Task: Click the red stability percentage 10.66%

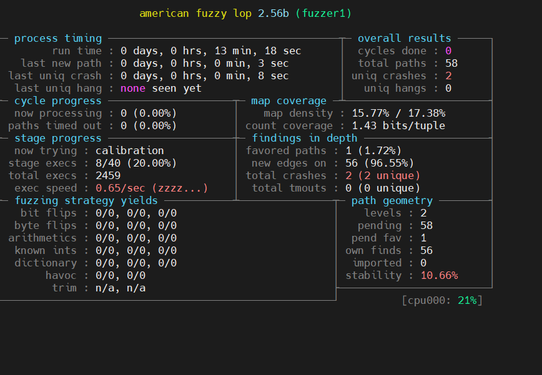Action: coord(438,276)
